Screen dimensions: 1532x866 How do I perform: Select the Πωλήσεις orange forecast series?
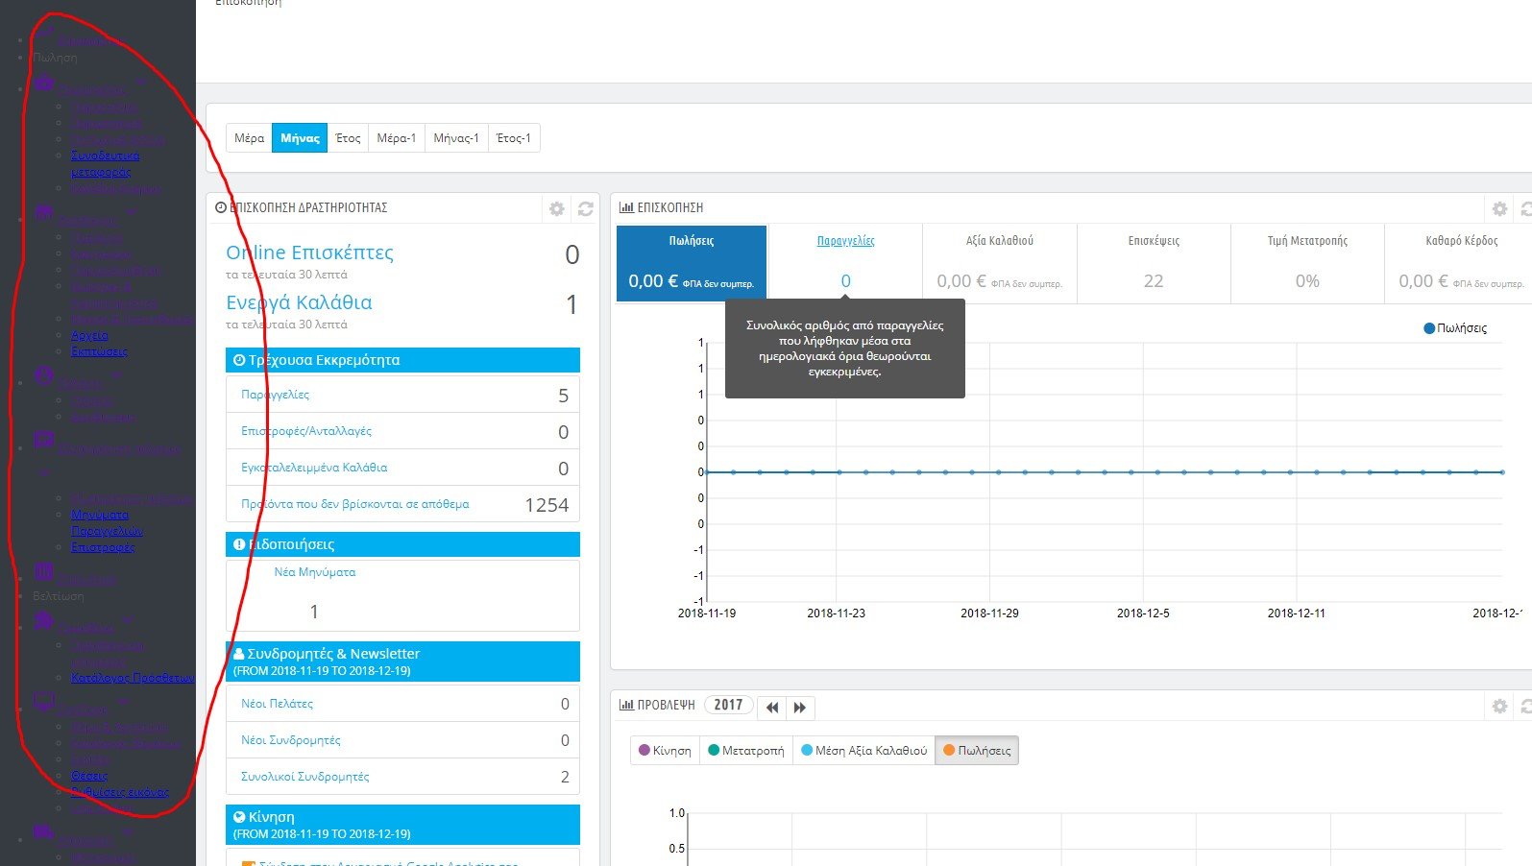click(976, 751)
